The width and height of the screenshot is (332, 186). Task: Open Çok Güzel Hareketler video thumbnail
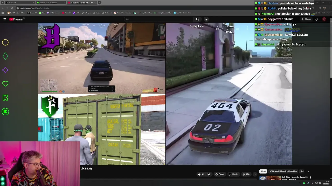click(x=270, y=178)
